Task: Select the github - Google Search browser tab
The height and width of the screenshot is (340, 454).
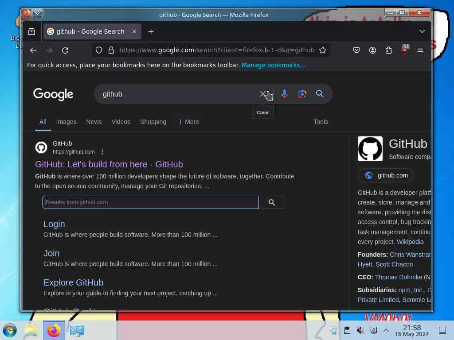Action: [92, 31]
